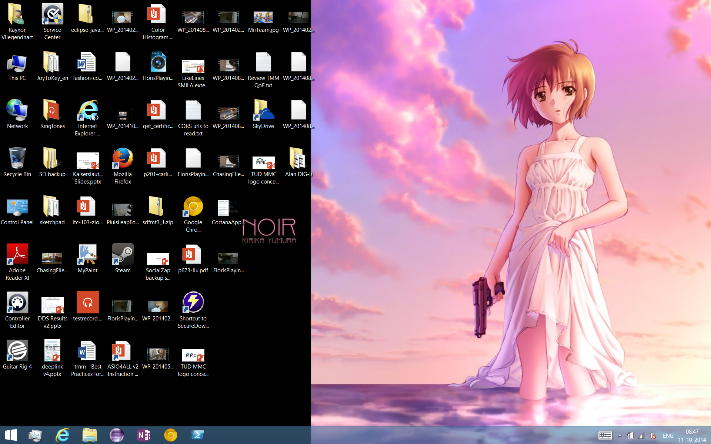Launch Eclipse from the taskbar
Image resolution: width=711 pixels, height=444 pixels.
tap(117, 435)
